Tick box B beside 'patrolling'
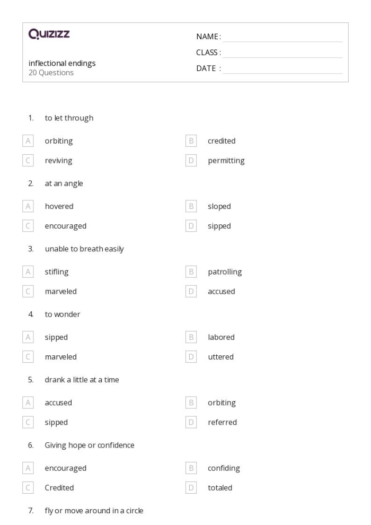 pyautogui.click(x=191, y=272)
